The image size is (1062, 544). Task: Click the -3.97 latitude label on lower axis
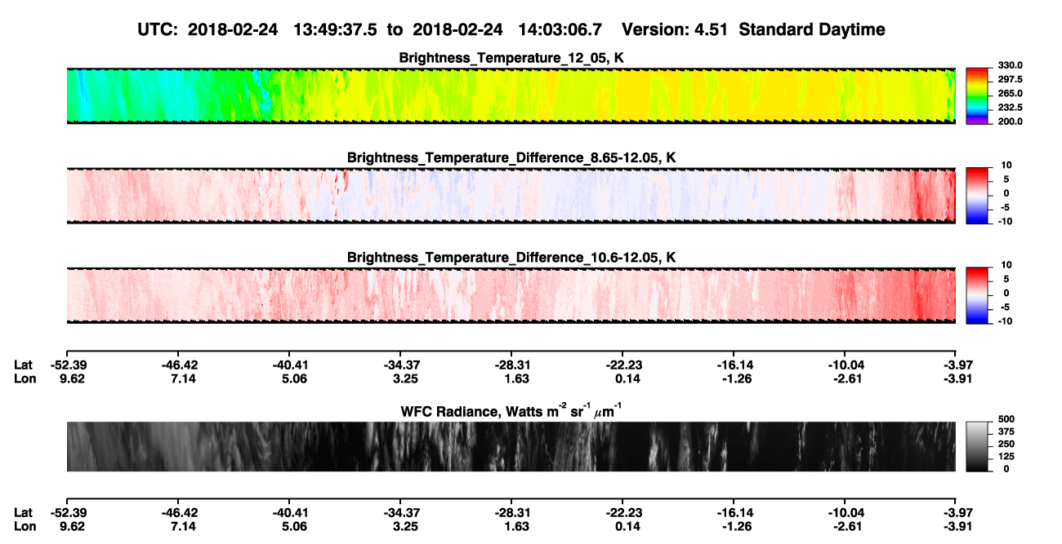tap(956, 511)
